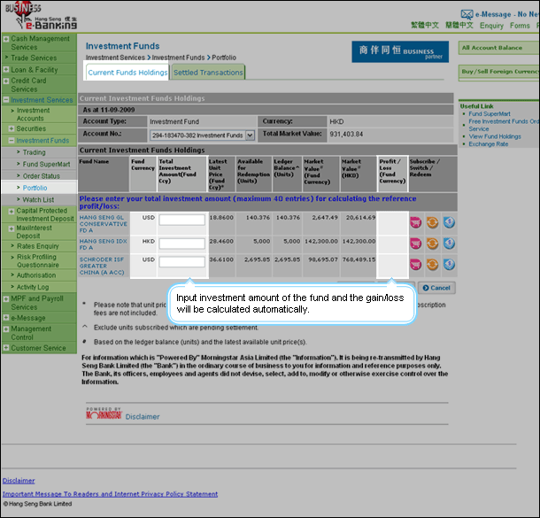Open Authorisation in sidebar

click(36, 275)
